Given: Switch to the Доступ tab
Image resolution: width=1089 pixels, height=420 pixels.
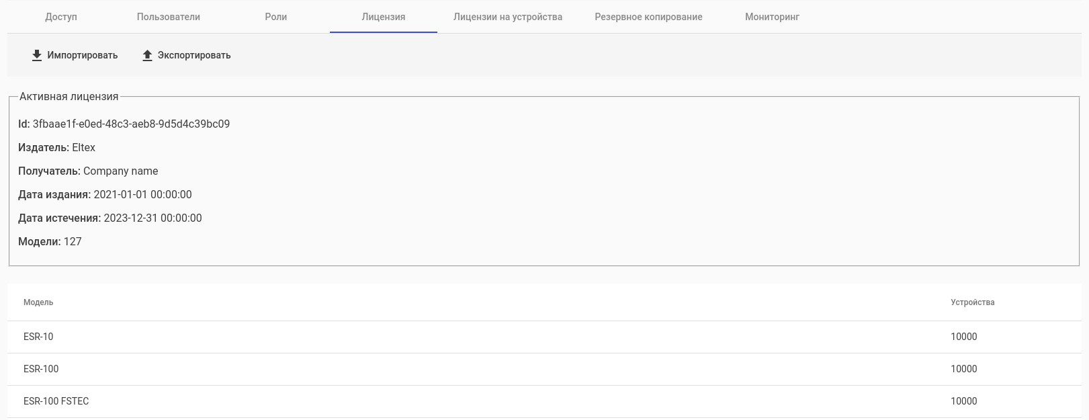Looking at the screenshot, I should coord(61,17).
